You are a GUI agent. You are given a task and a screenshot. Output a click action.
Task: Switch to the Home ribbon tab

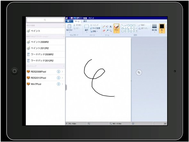coord(77,21)
